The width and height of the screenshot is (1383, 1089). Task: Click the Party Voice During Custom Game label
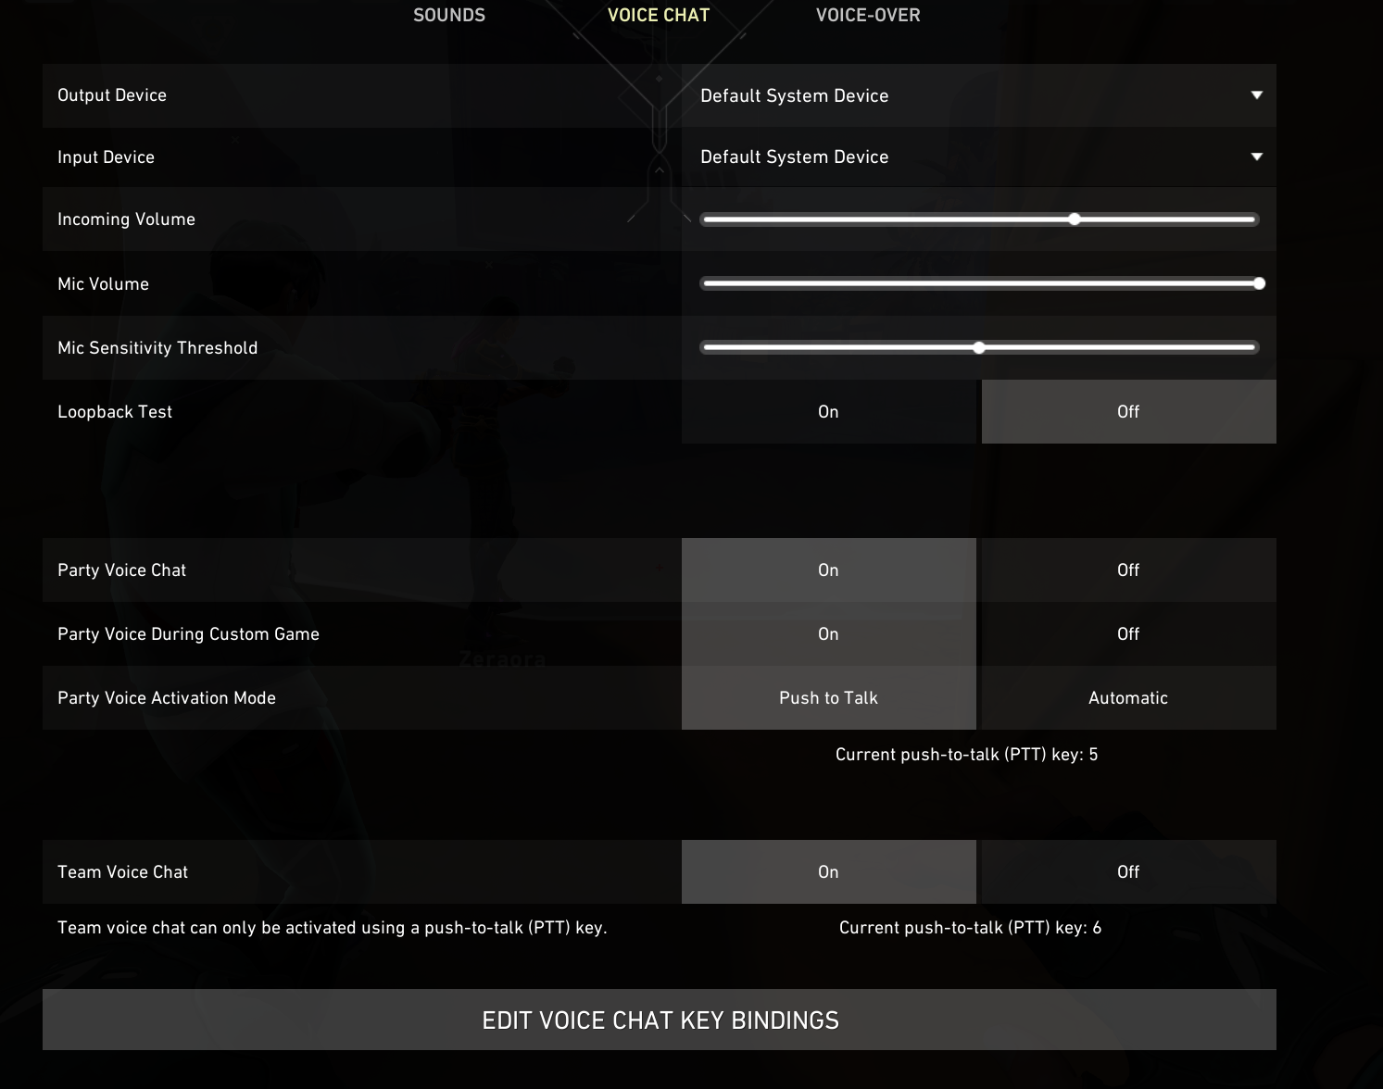click(188, 634)
